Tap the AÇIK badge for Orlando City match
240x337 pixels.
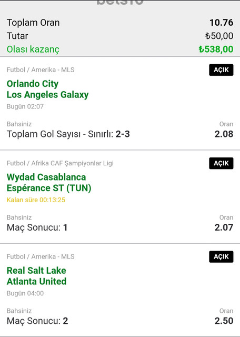[221, 70]
